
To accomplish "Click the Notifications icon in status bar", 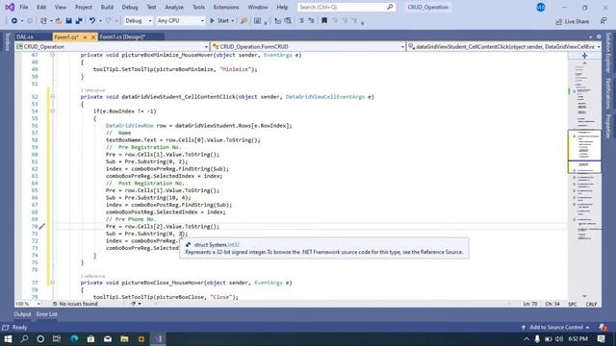I will [x=603, y=327].
